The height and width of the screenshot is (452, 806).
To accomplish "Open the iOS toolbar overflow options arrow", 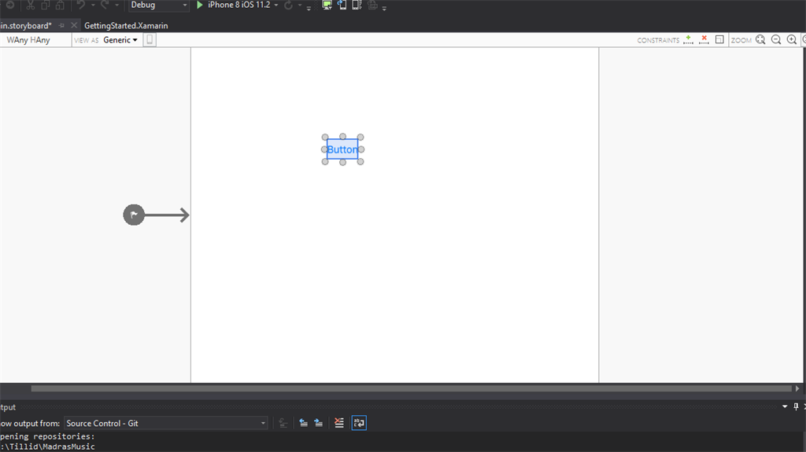I will pos(384,8).
